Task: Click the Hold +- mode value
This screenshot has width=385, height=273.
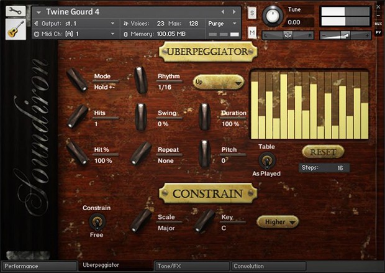Action: pyautogui.click(x=104, y=87)
